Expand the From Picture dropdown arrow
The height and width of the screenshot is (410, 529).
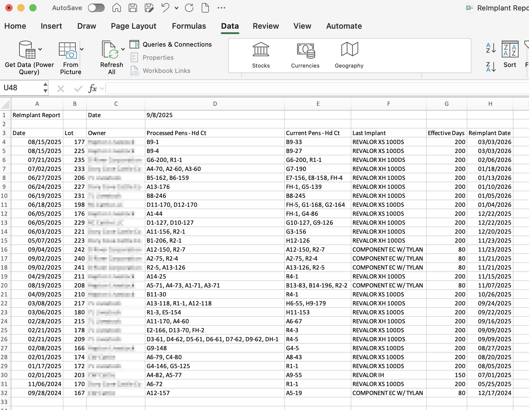tap(82, 49)
